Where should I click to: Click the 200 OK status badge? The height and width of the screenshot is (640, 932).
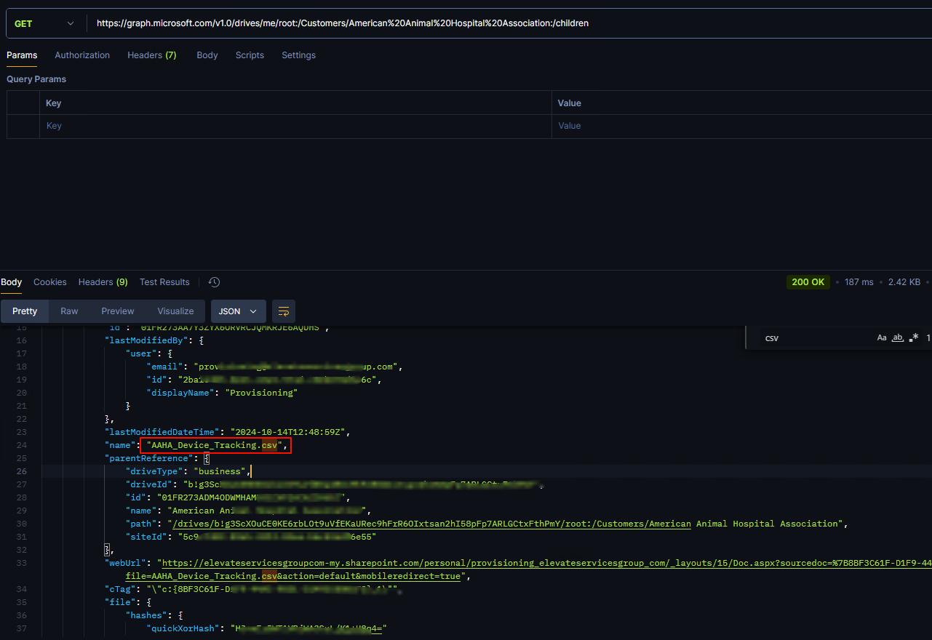(x=808, y=282)
